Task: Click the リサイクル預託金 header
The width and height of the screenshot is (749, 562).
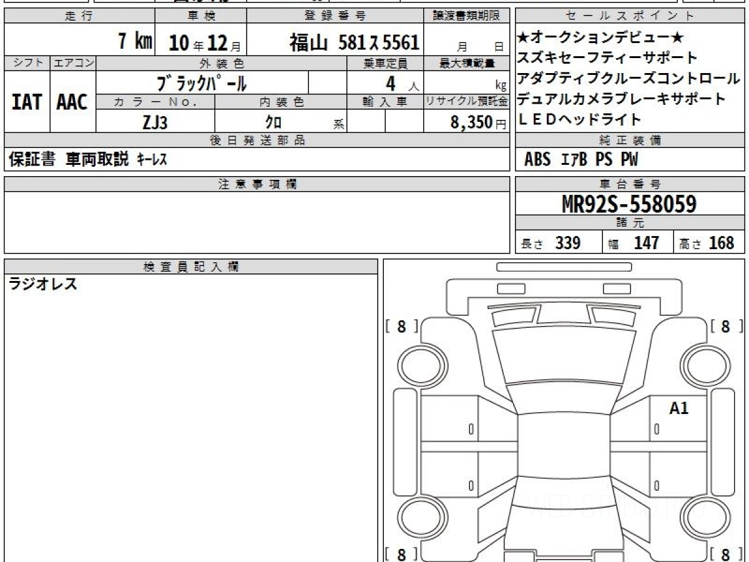Action: tap(466, 102)
